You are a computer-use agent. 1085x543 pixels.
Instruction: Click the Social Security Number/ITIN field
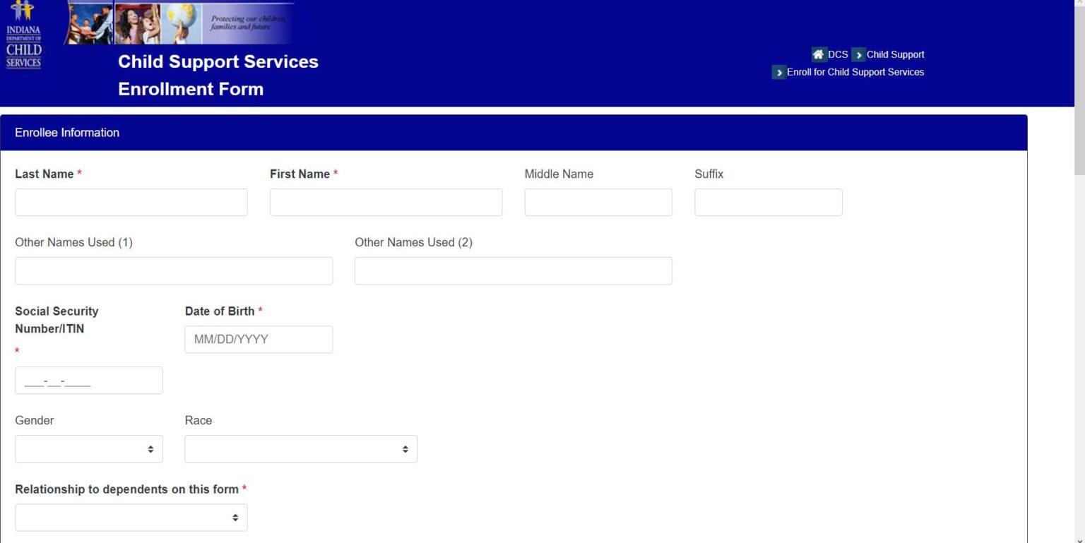(x=88, y=380)
